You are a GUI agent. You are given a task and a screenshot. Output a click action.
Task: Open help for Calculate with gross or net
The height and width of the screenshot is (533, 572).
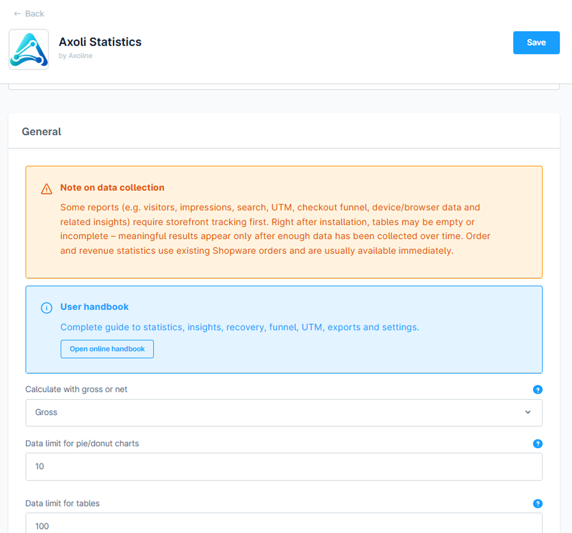click(537, 390)
